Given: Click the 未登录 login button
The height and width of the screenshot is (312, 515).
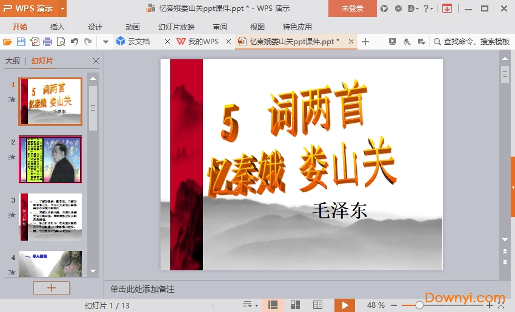Looking at the screenshot, I should point(353,8).
